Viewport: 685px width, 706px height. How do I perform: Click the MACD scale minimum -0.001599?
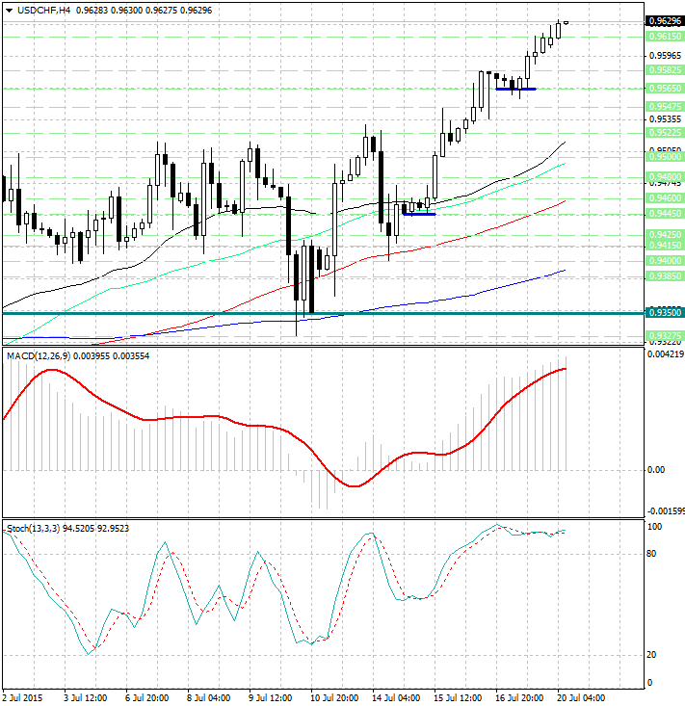click(x=666, y=511)
